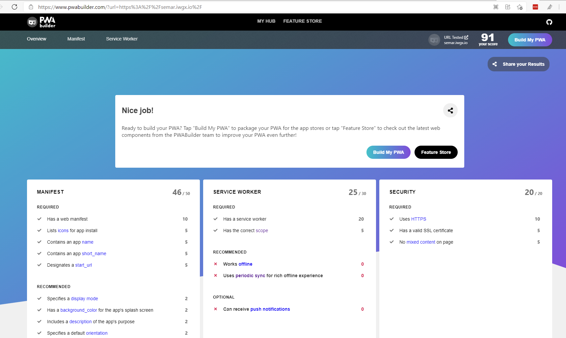566x338 pixels.
Task: Open the Service Worker tab
Action: 122,39
